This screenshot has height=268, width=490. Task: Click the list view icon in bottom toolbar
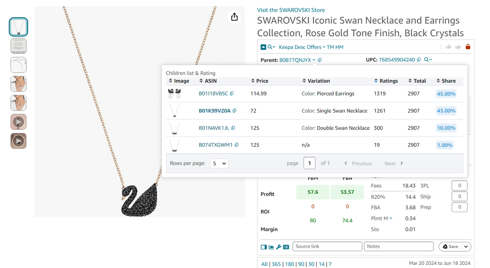pos(286,247)
